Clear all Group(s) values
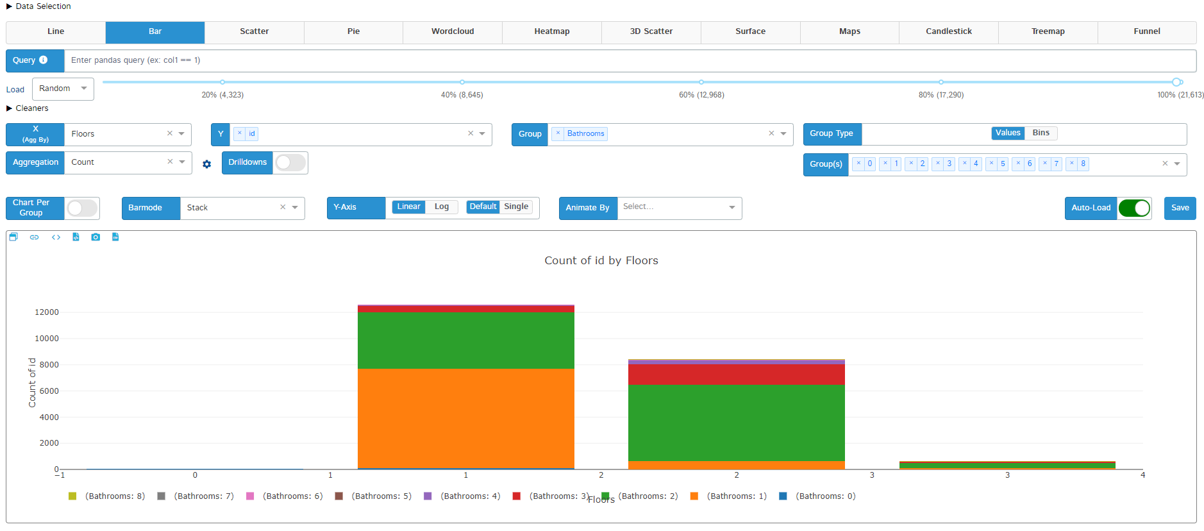Image resolution: width=1204 pixels, height=531 pixels. click(x=1165, y=164)
